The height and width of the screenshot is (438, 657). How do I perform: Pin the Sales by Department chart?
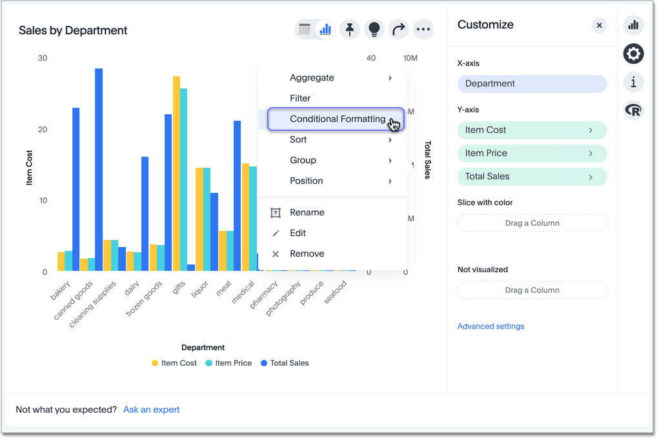[350, 29]
